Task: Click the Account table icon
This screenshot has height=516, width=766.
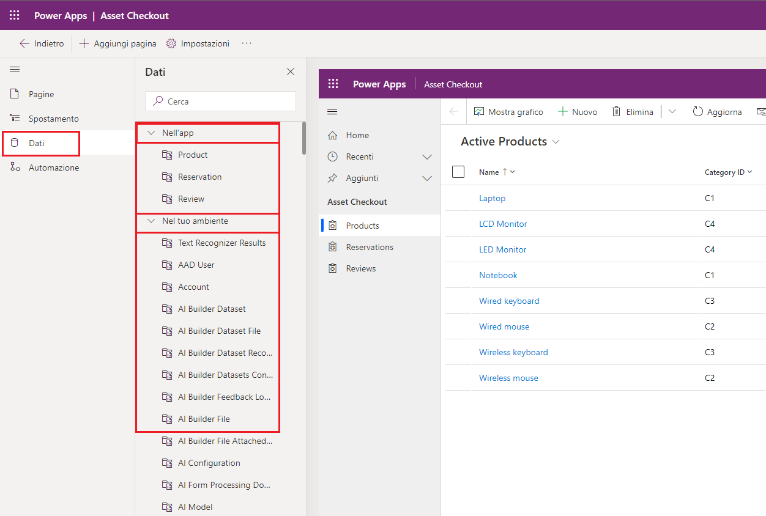Action: 167,287
